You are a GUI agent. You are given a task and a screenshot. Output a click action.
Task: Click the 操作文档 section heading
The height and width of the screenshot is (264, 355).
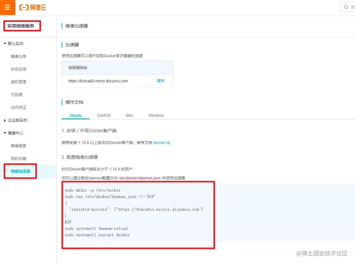pyautogui.click(x=74, y=102)
